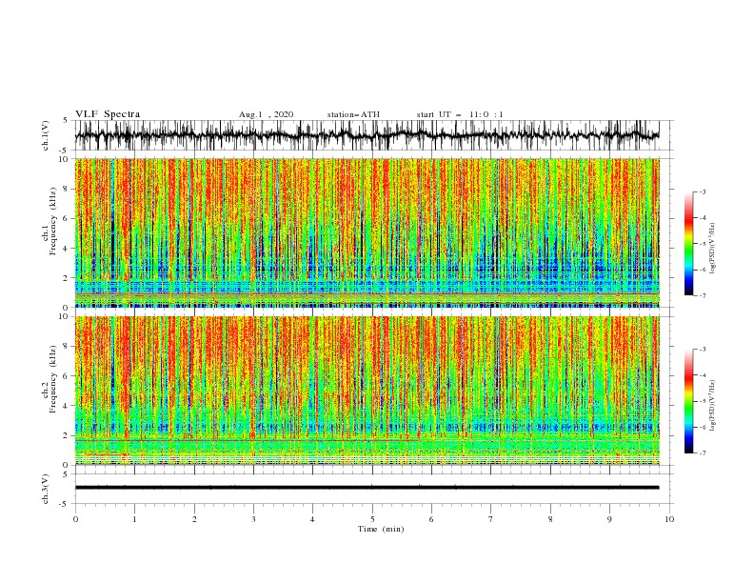Click the ch.2 spectrogram plot area

367,391
